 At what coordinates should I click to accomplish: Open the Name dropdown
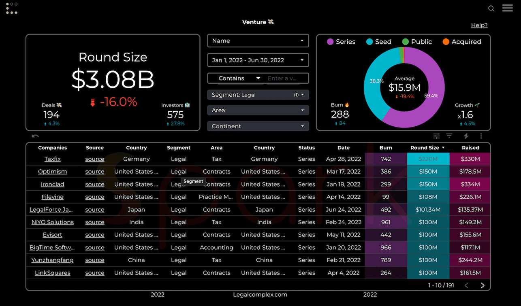pyautogui.click(x=258, y=41)
